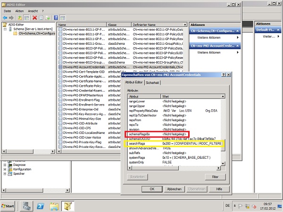Open Help with the blue question-mark icon

(x=56, y=18)
